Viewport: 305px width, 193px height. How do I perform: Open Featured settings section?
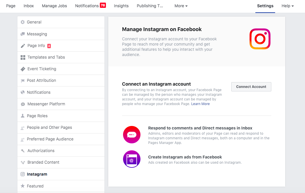pos(61,186)
